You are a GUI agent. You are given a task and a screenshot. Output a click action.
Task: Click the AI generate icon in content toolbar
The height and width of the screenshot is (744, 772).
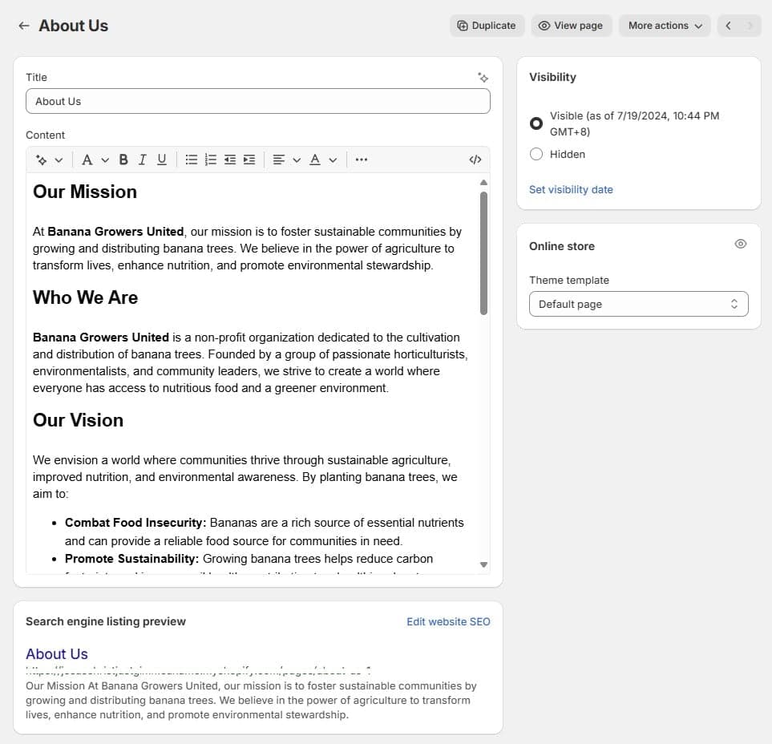[42, 160]
